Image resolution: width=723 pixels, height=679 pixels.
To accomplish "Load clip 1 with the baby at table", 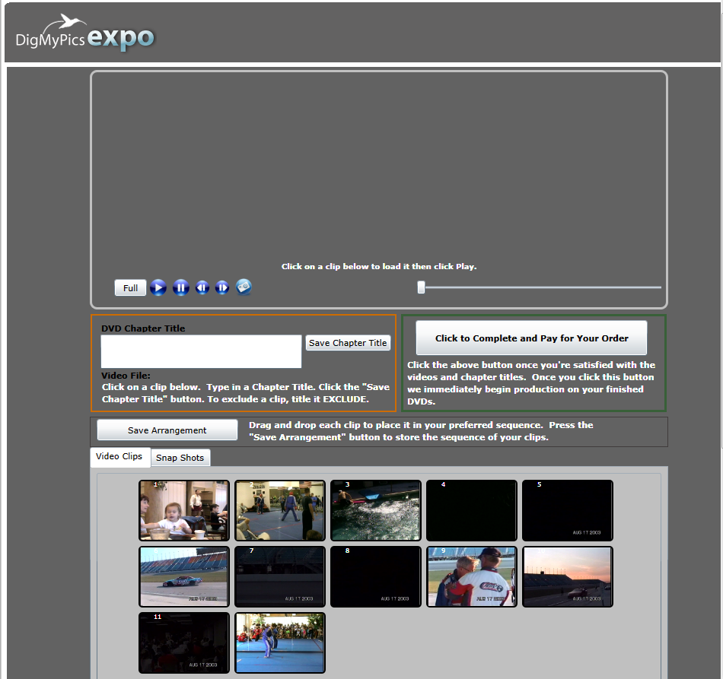I will [x=184, y=510].
